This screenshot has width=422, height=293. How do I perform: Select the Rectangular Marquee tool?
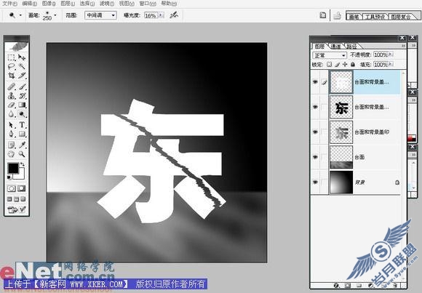(11, 57)
